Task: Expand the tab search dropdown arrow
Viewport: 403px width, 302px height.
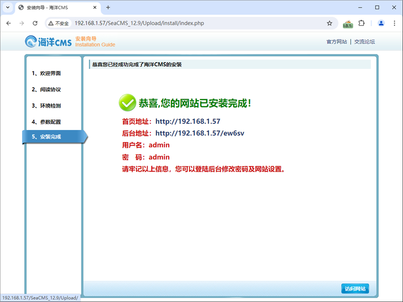Action: [8, 8]
